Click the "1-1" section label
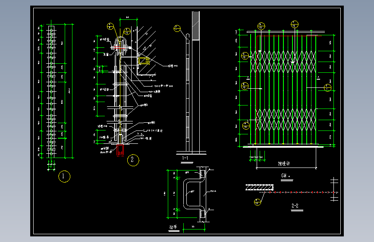The height and width of the screenshot is (242, 374). coord(185,158)
